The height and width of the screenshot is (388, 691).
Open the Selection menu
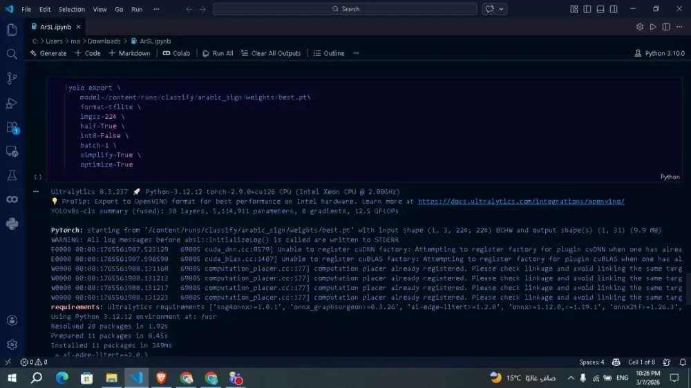click(71, 9)
